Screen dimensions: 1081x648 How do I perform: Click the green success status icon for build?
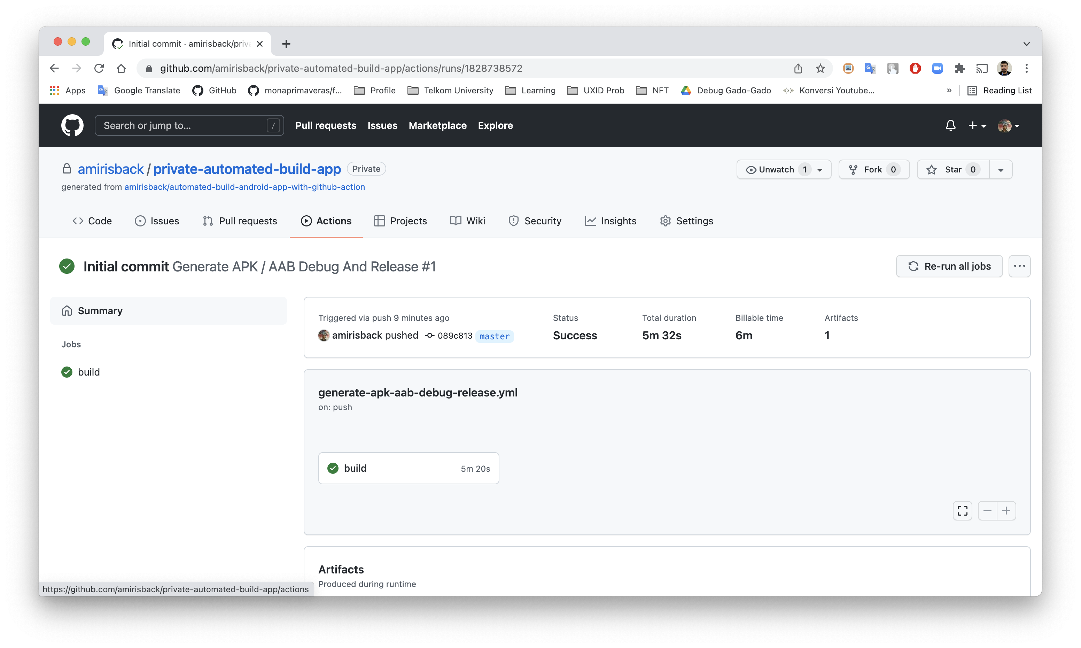point(332,468)
